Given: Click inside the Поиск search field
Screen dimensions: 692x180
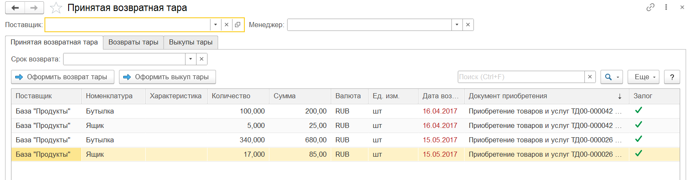Looking at the screenshot, I should point(521,77).
